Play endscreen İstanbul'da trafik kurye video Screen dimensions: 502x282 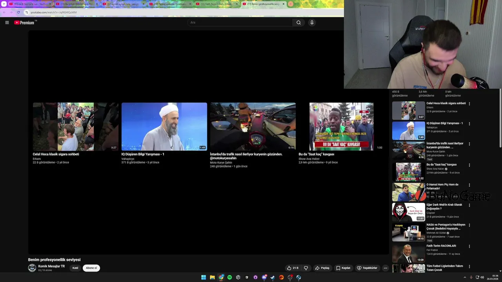pos(253,127)
